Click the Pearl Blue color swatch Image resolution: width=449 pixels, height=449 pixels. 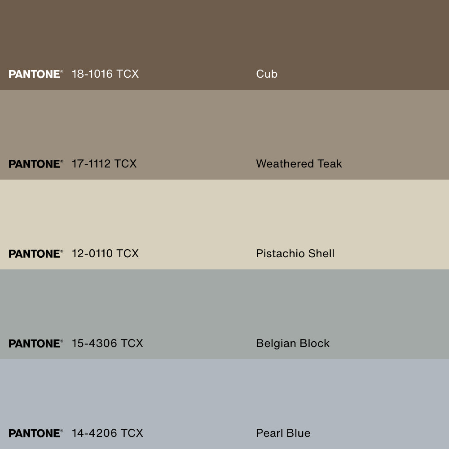[x=224, y=404]
